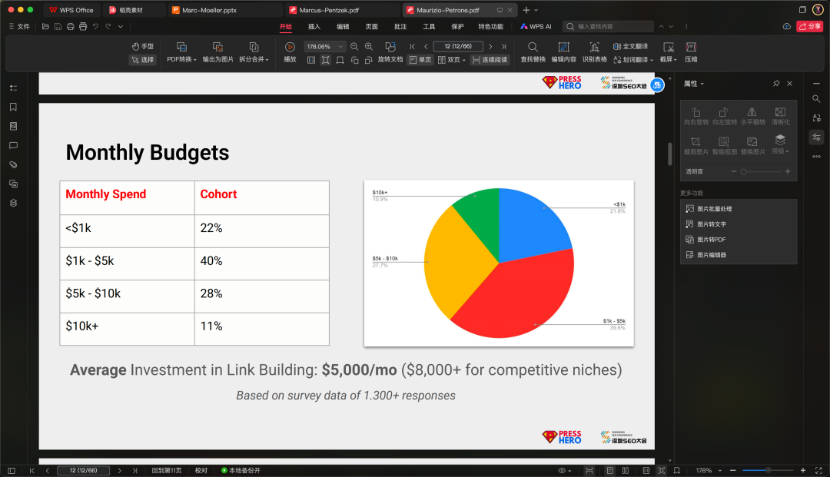The width and height of the screenshot is (830, 477).
Task: Click the 编辑内容 edit content icon
Action: pos(564,47)
